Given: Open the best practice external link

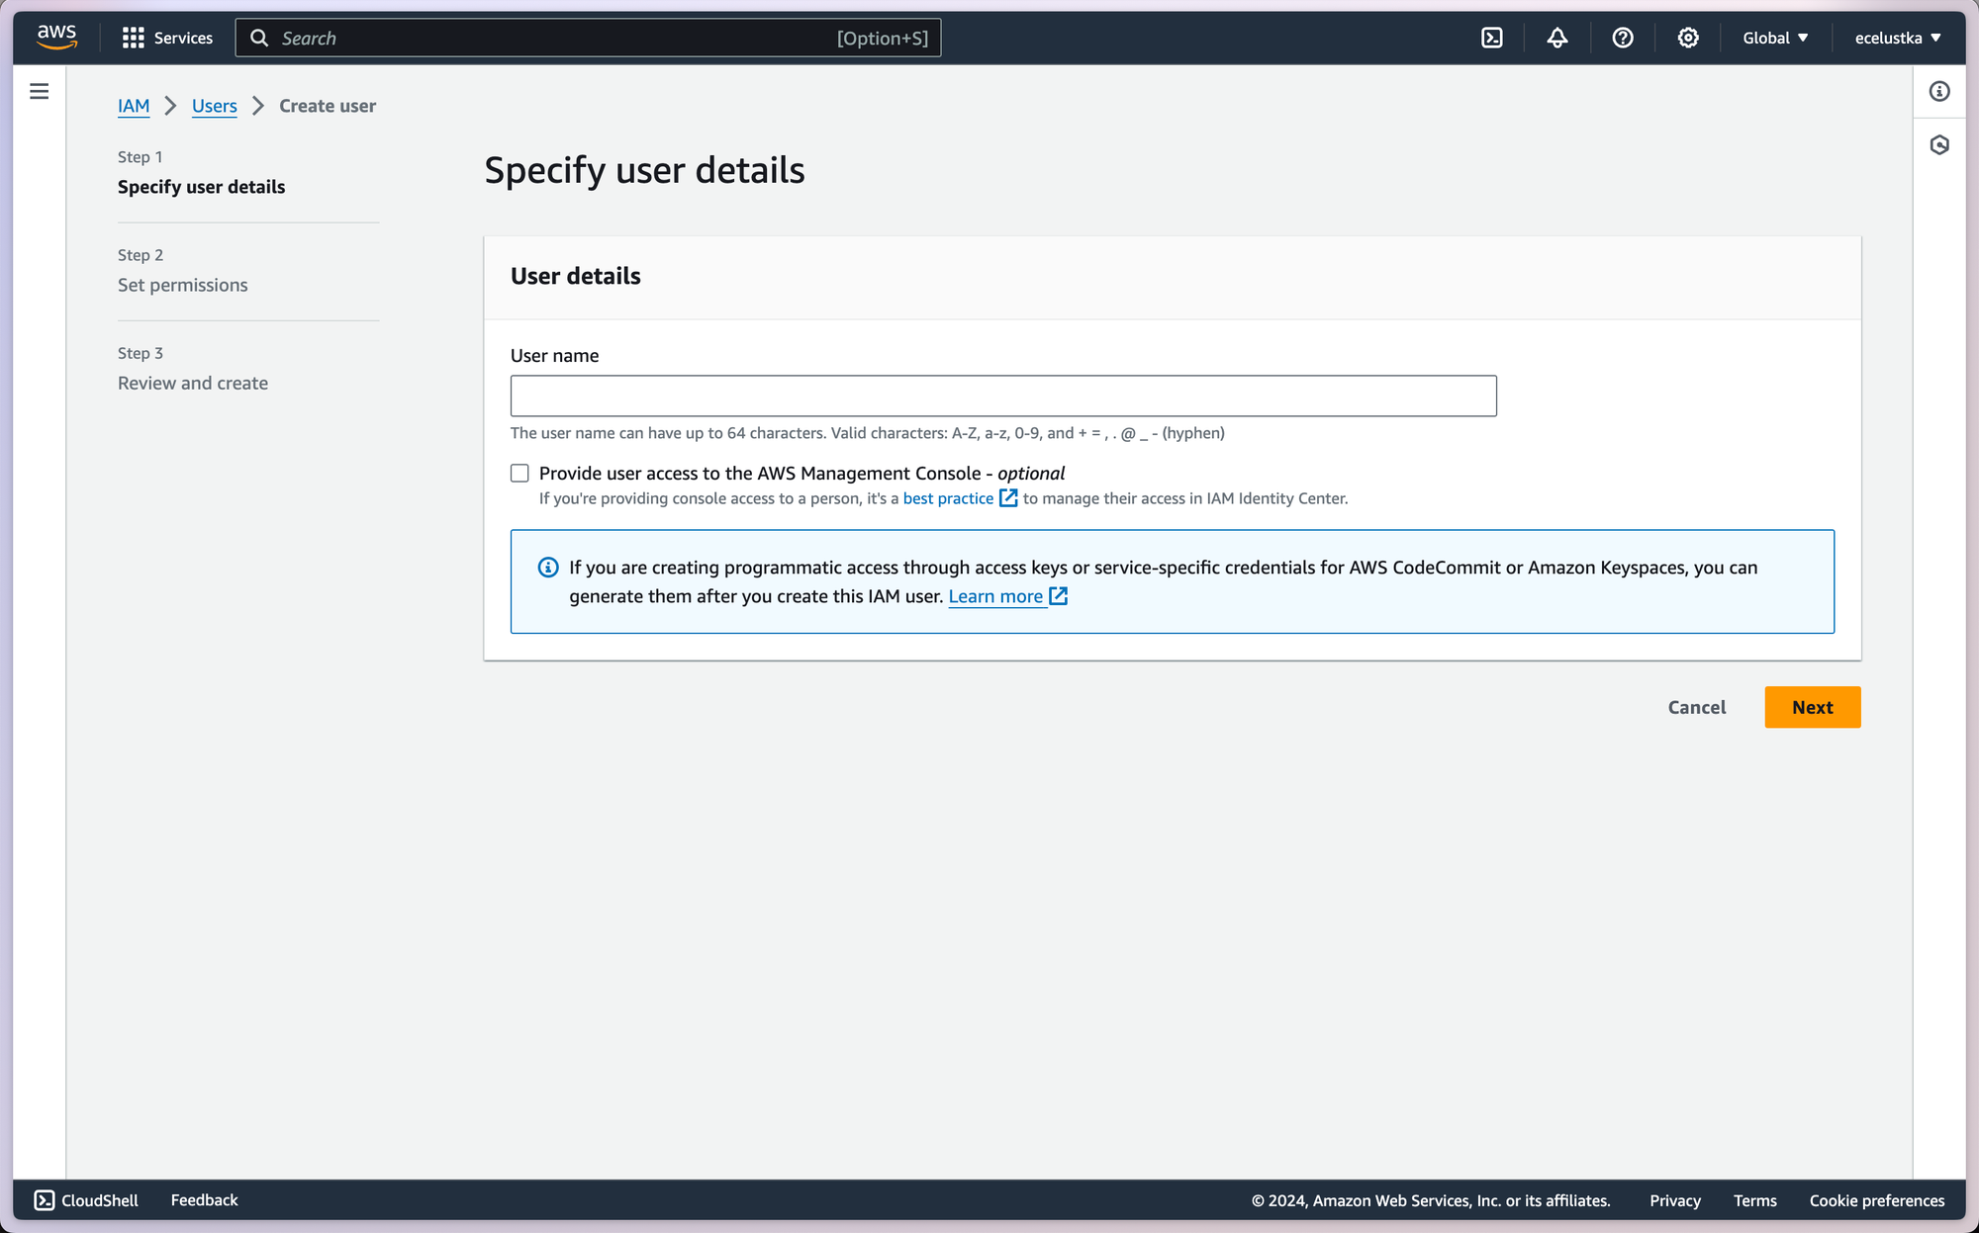Looking at the screenshot, I should point(948,498).
